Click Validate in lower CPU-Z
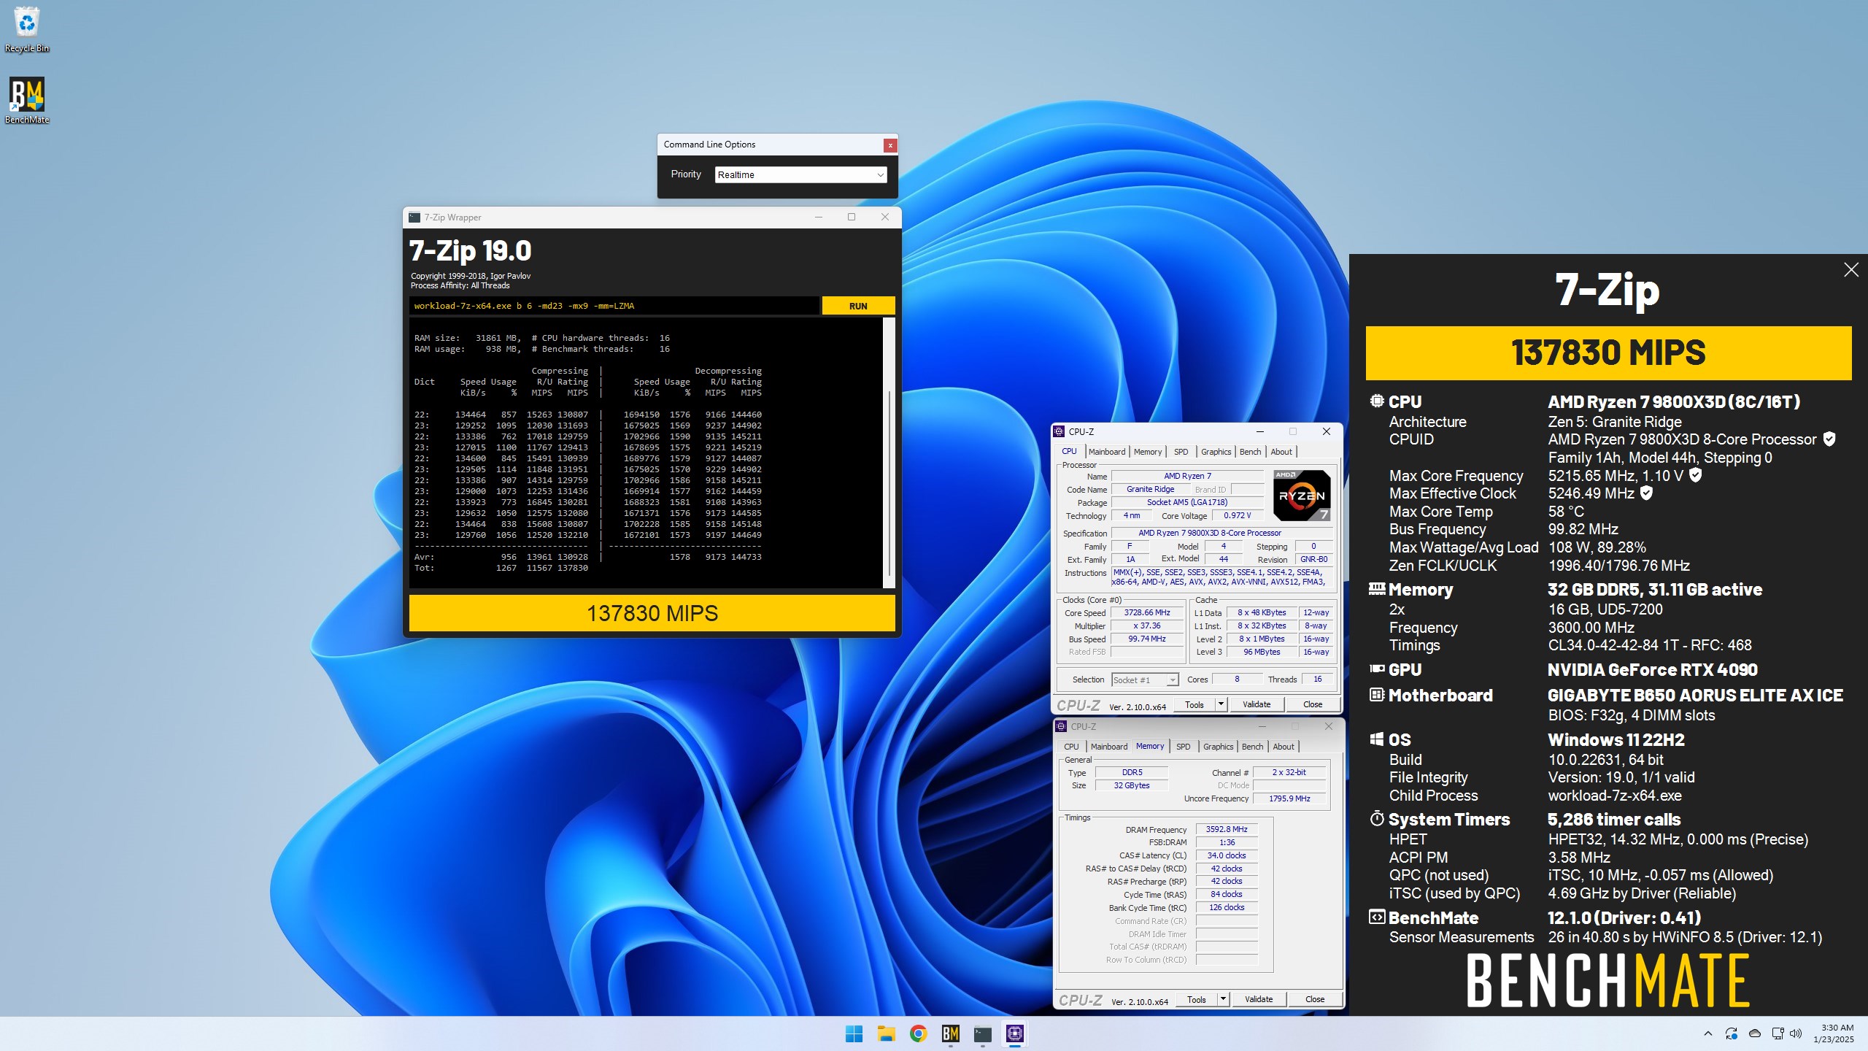The height and width of the screenshot is (1051, 1868). point(1258,999)
